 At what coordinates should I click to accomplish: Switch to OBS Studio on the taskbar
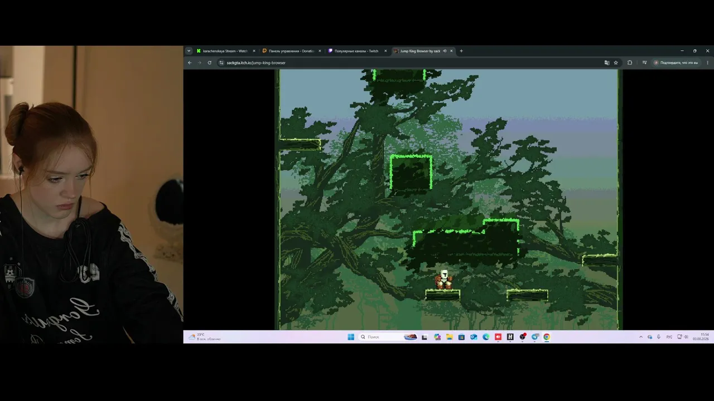pos(523,336)
